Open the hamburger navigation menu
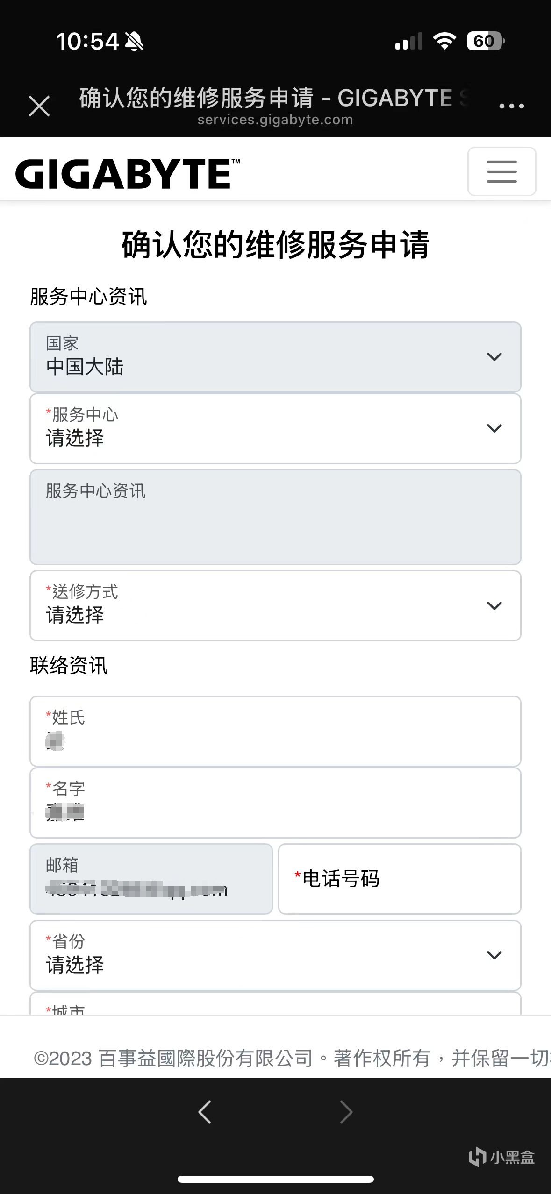551x1194 pixels. pos(501,171)
